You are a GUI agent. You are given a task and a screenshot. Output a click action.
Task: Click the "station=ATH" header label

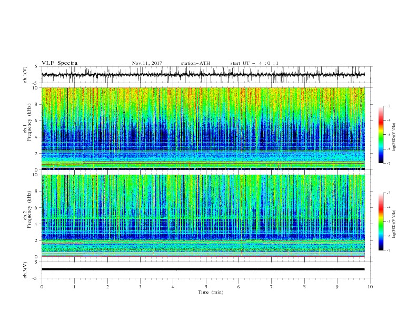(195, 63)
